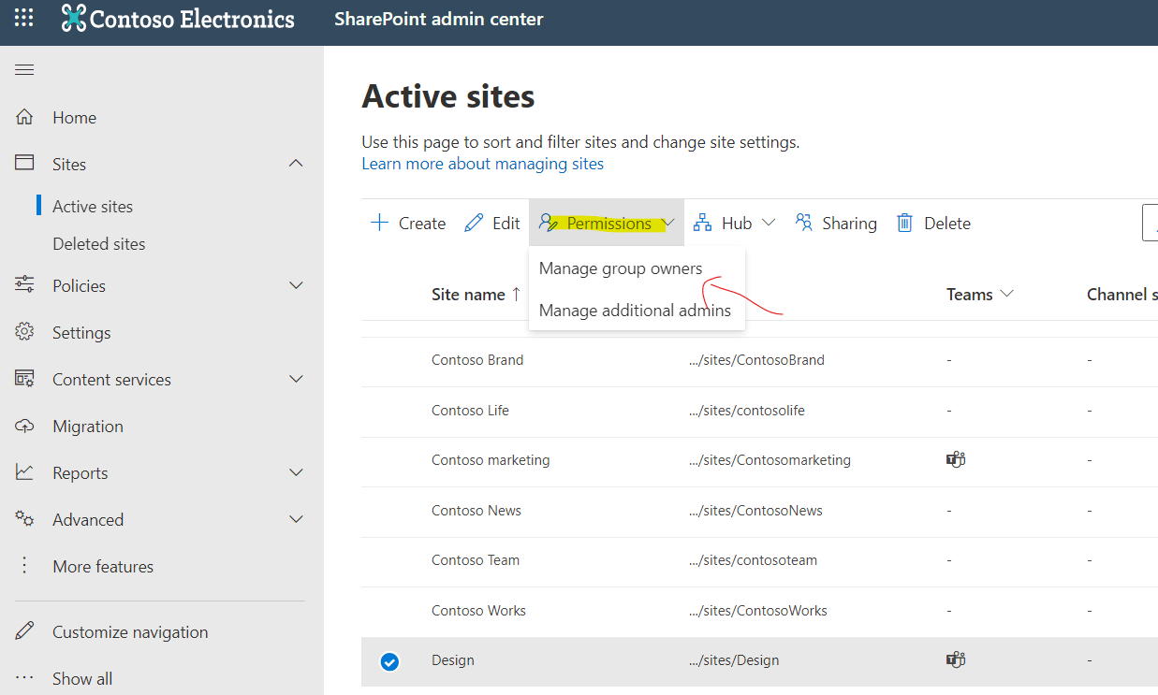Select the Contoso marketing site name
Screen dimensions: 1158x695
coord(491,459)
